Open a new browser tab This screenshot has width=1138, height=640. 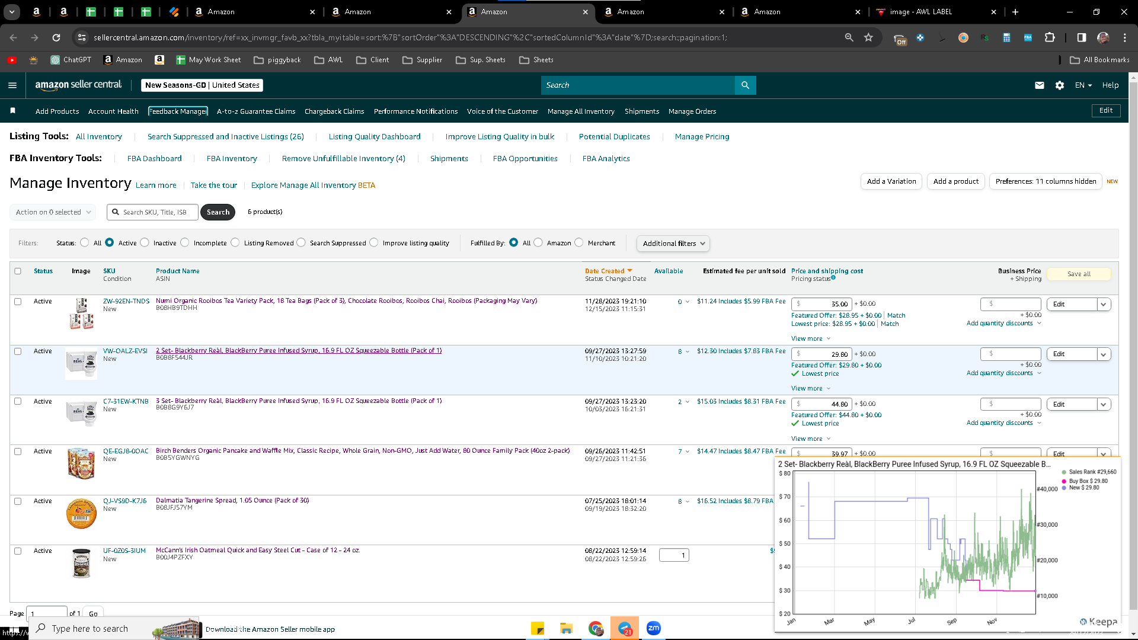tap(1015, 12)
